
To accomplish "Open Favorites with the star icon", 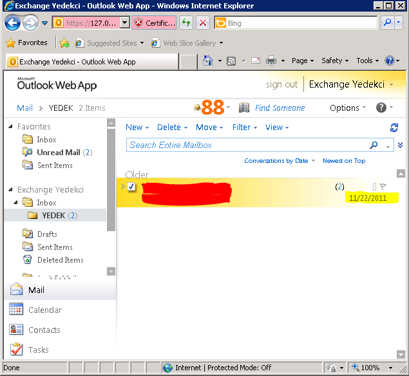I will (x=26, y=42).
